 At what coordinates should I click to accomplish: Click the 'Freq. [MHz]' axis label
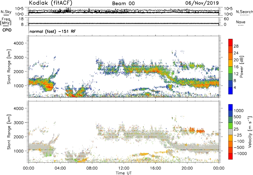[x=6, y=21]
